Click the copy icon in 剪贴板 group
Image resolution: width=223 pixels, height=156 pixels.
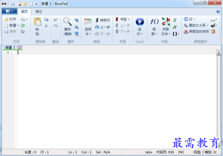point(46,19)
